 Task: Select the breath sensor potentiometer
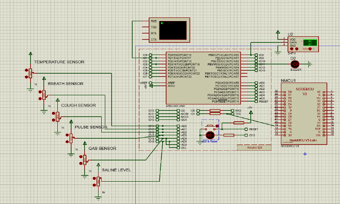click(44, 94)
